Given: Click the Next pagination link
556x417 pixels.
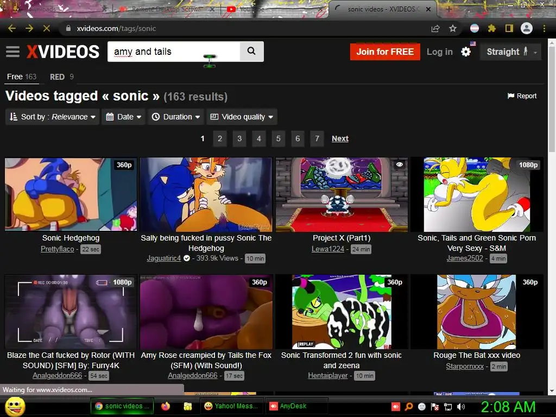Looking at the screenshot, I should [340, 138].
